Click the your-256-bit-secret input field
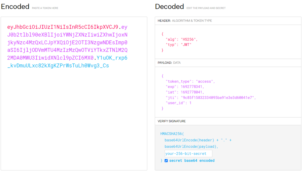Viewport: 303px width, 172px height. (x=188, y=154)
